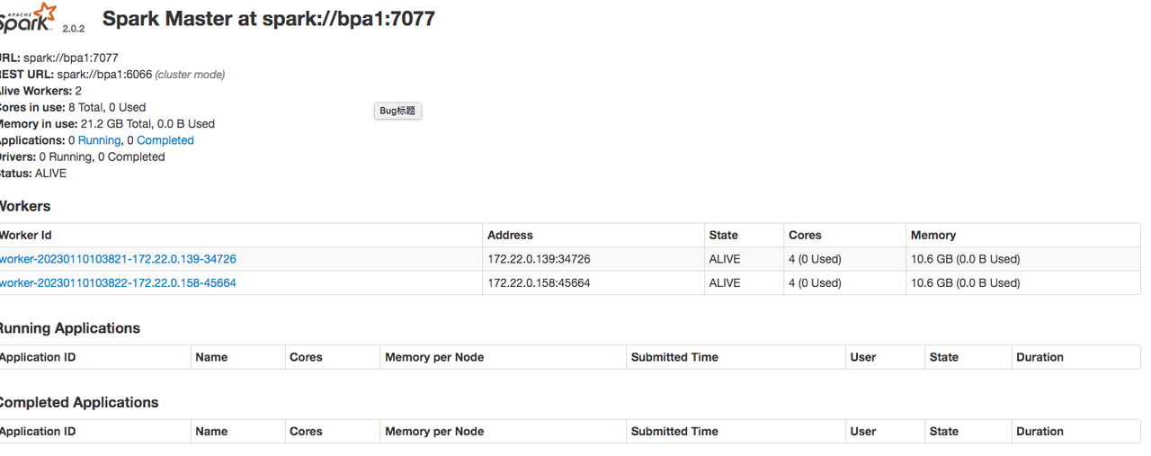
Task: Sort the Workers table by Memory column
Action: [932, 235]
